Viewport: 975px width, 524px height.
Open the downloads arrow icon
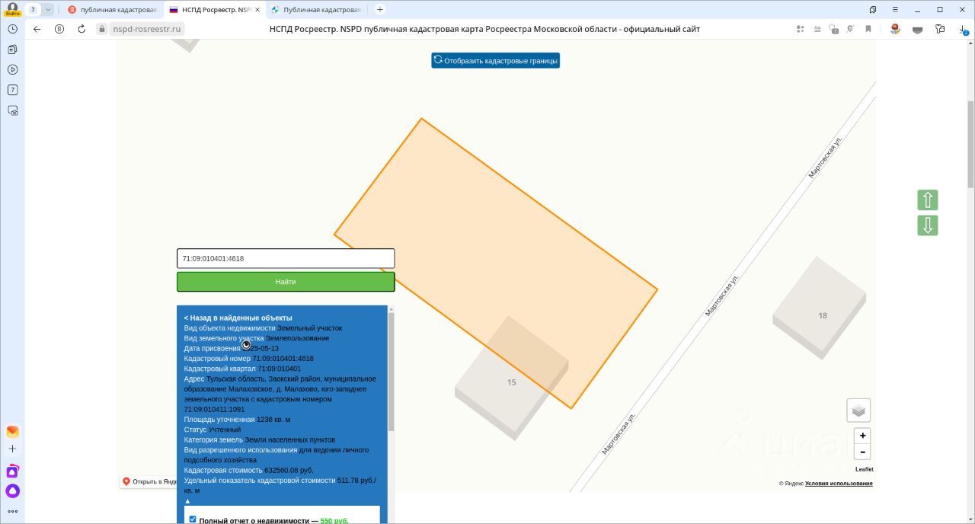(x=964, y=29)
